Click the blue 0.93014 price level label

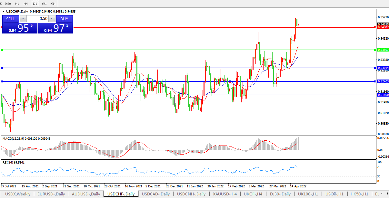[x=383, y=68]
